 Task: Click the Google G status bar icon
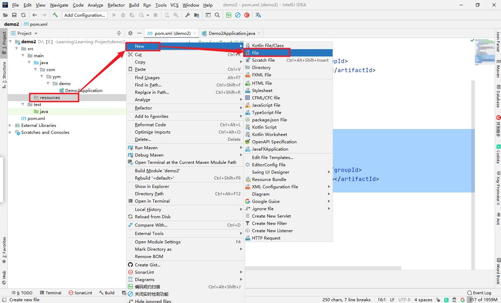coord(463,300)
